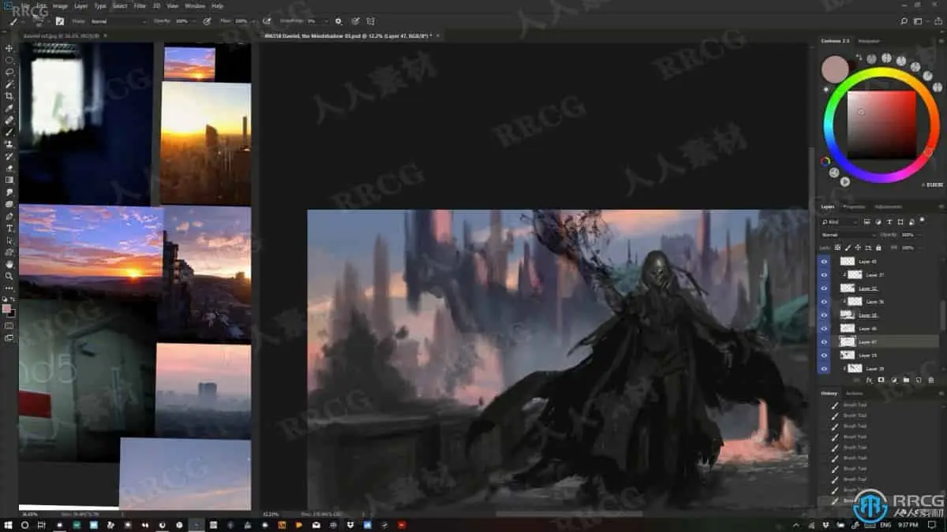Open the symmetry butterfly icon in options bar
This screenshot has height=532, width=947.
(370, 21)
